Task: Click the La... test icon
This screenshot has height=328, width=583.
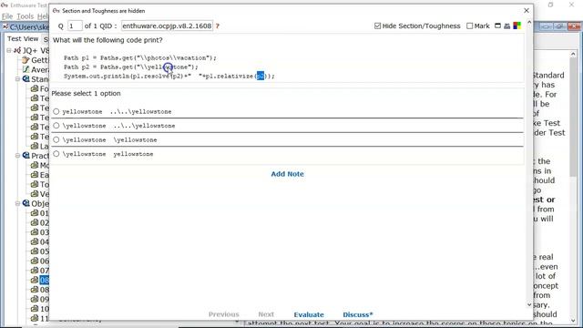Action: tap(35, 146)
